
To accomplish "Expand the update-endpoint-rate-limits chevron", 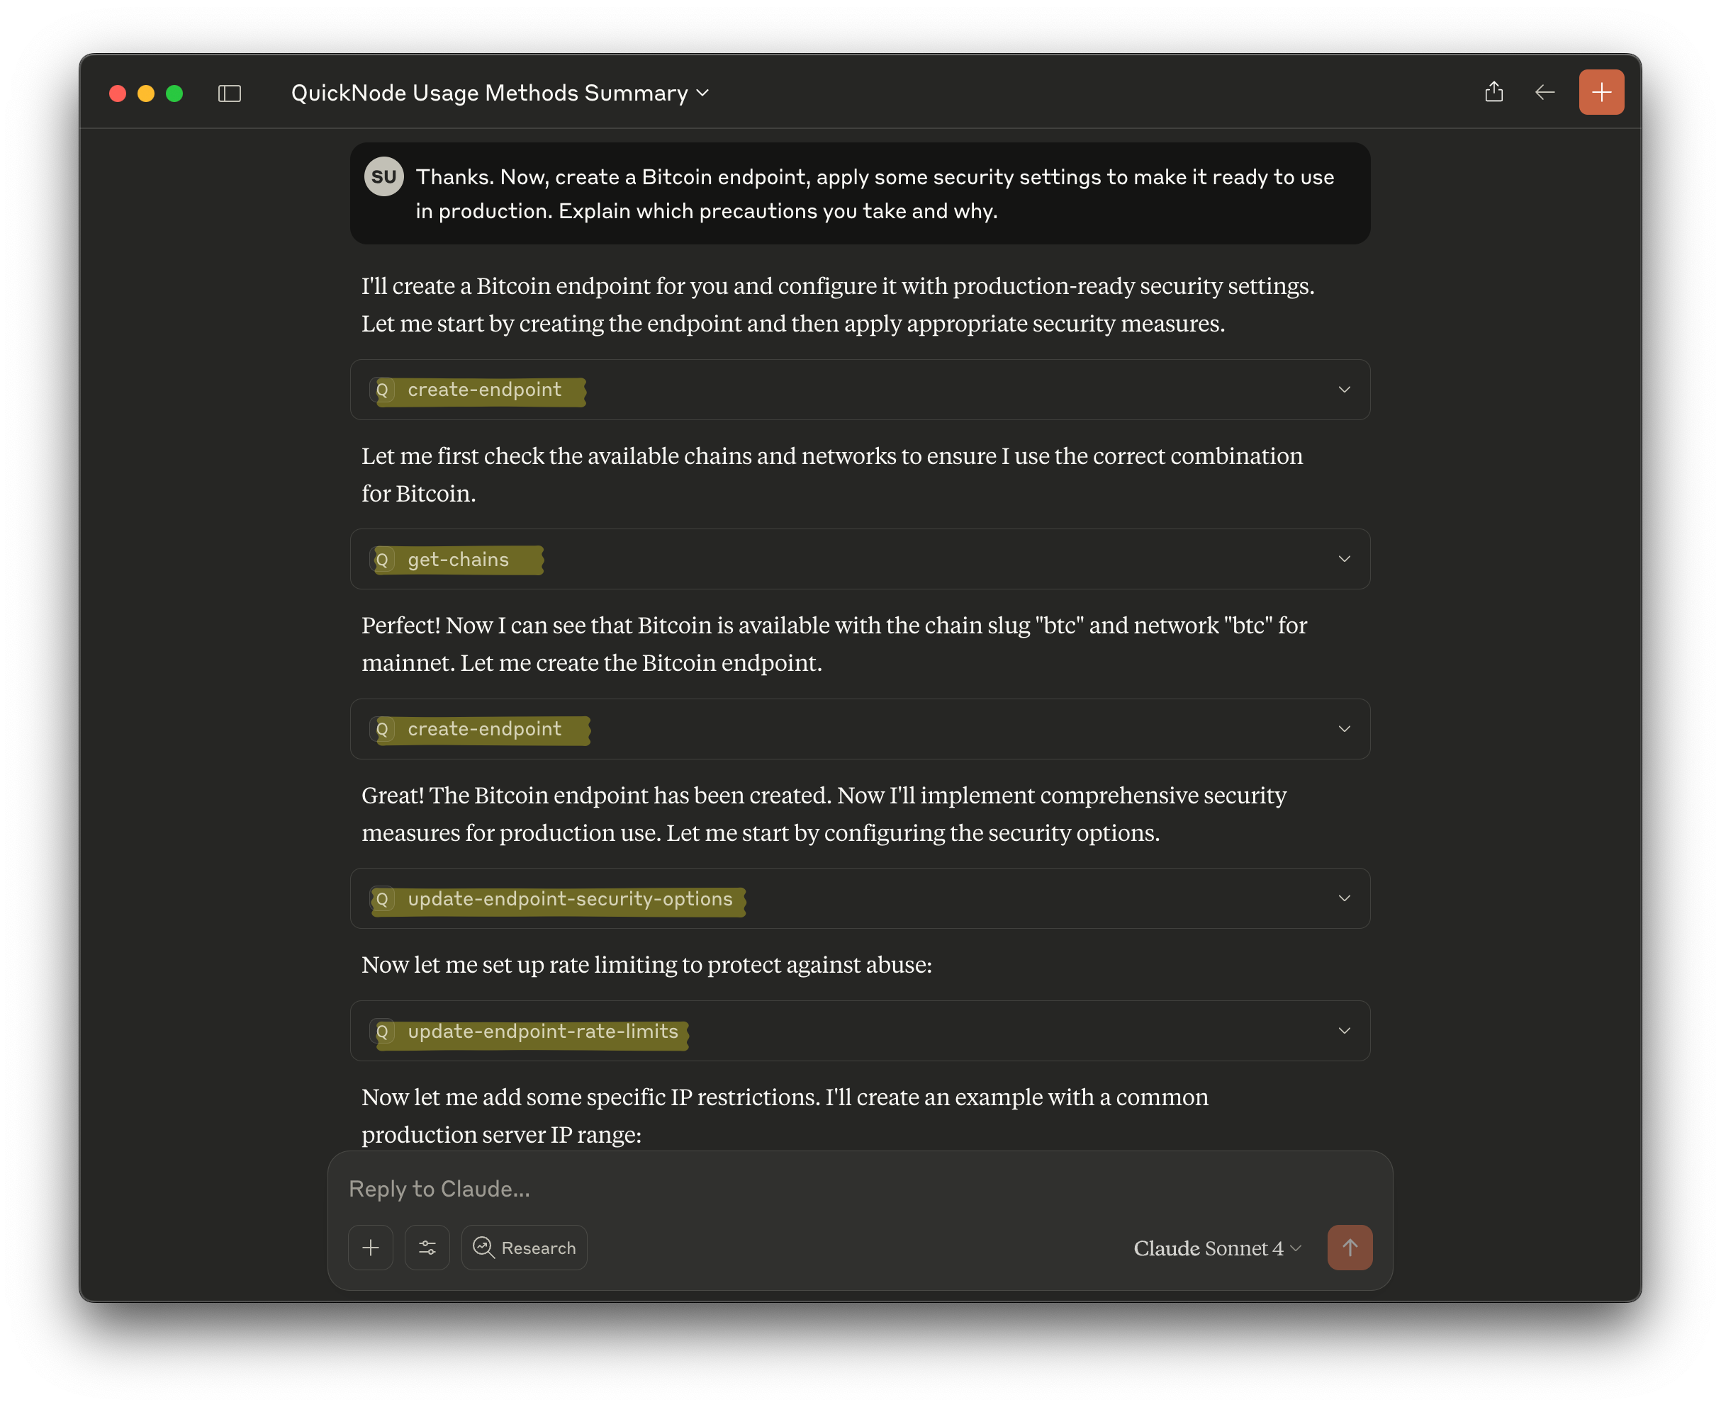I will point(1344,1031).
